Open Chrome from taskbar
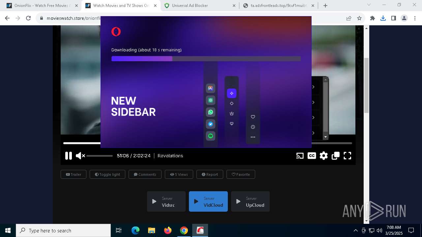The height and width of the screenshot is (237, 422). [184, 230]
